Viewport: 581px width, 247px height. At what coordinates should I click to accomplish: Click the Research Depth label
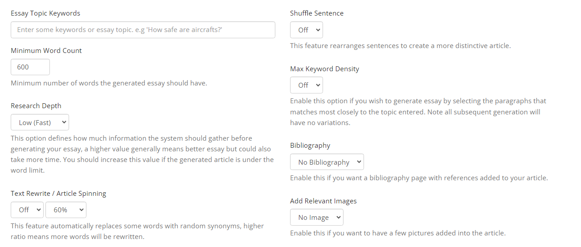pos(36,106)
